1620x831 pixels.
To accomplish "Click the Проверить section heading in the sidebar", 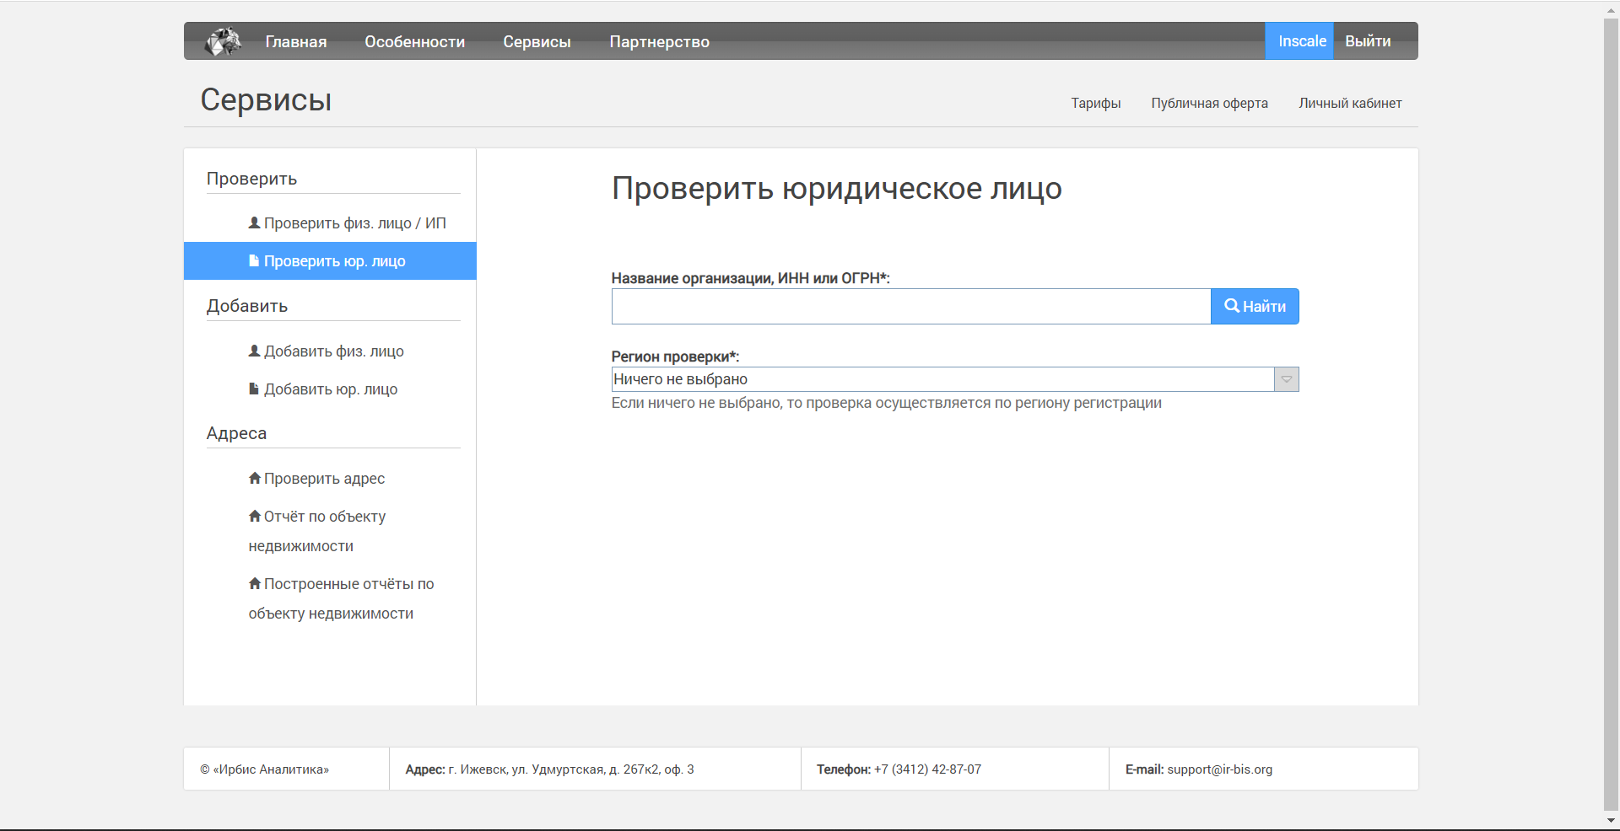I will point(251,179).
